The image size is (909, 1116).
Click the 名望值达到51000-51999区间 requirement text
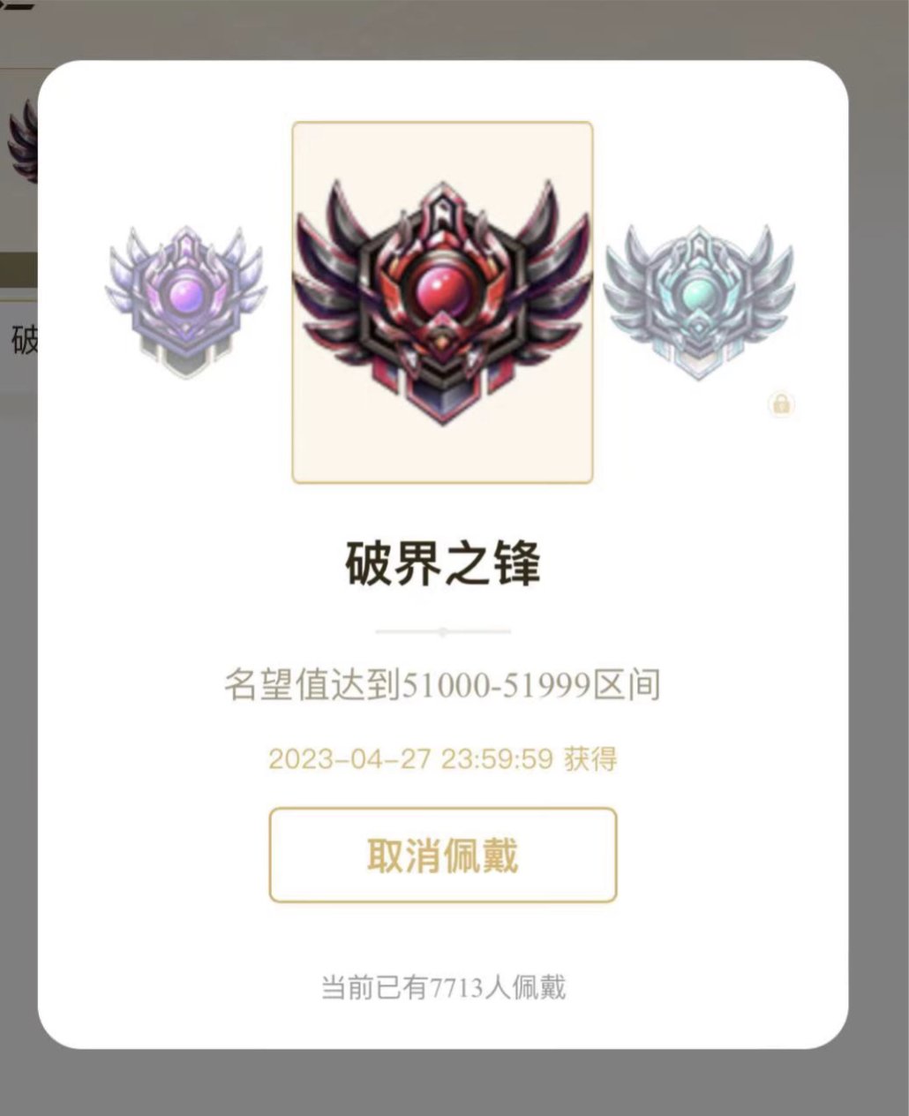(442, 685)
